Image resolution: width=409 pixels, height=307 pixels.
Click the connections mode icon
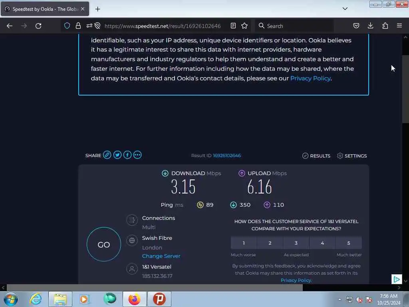point(132,220)
